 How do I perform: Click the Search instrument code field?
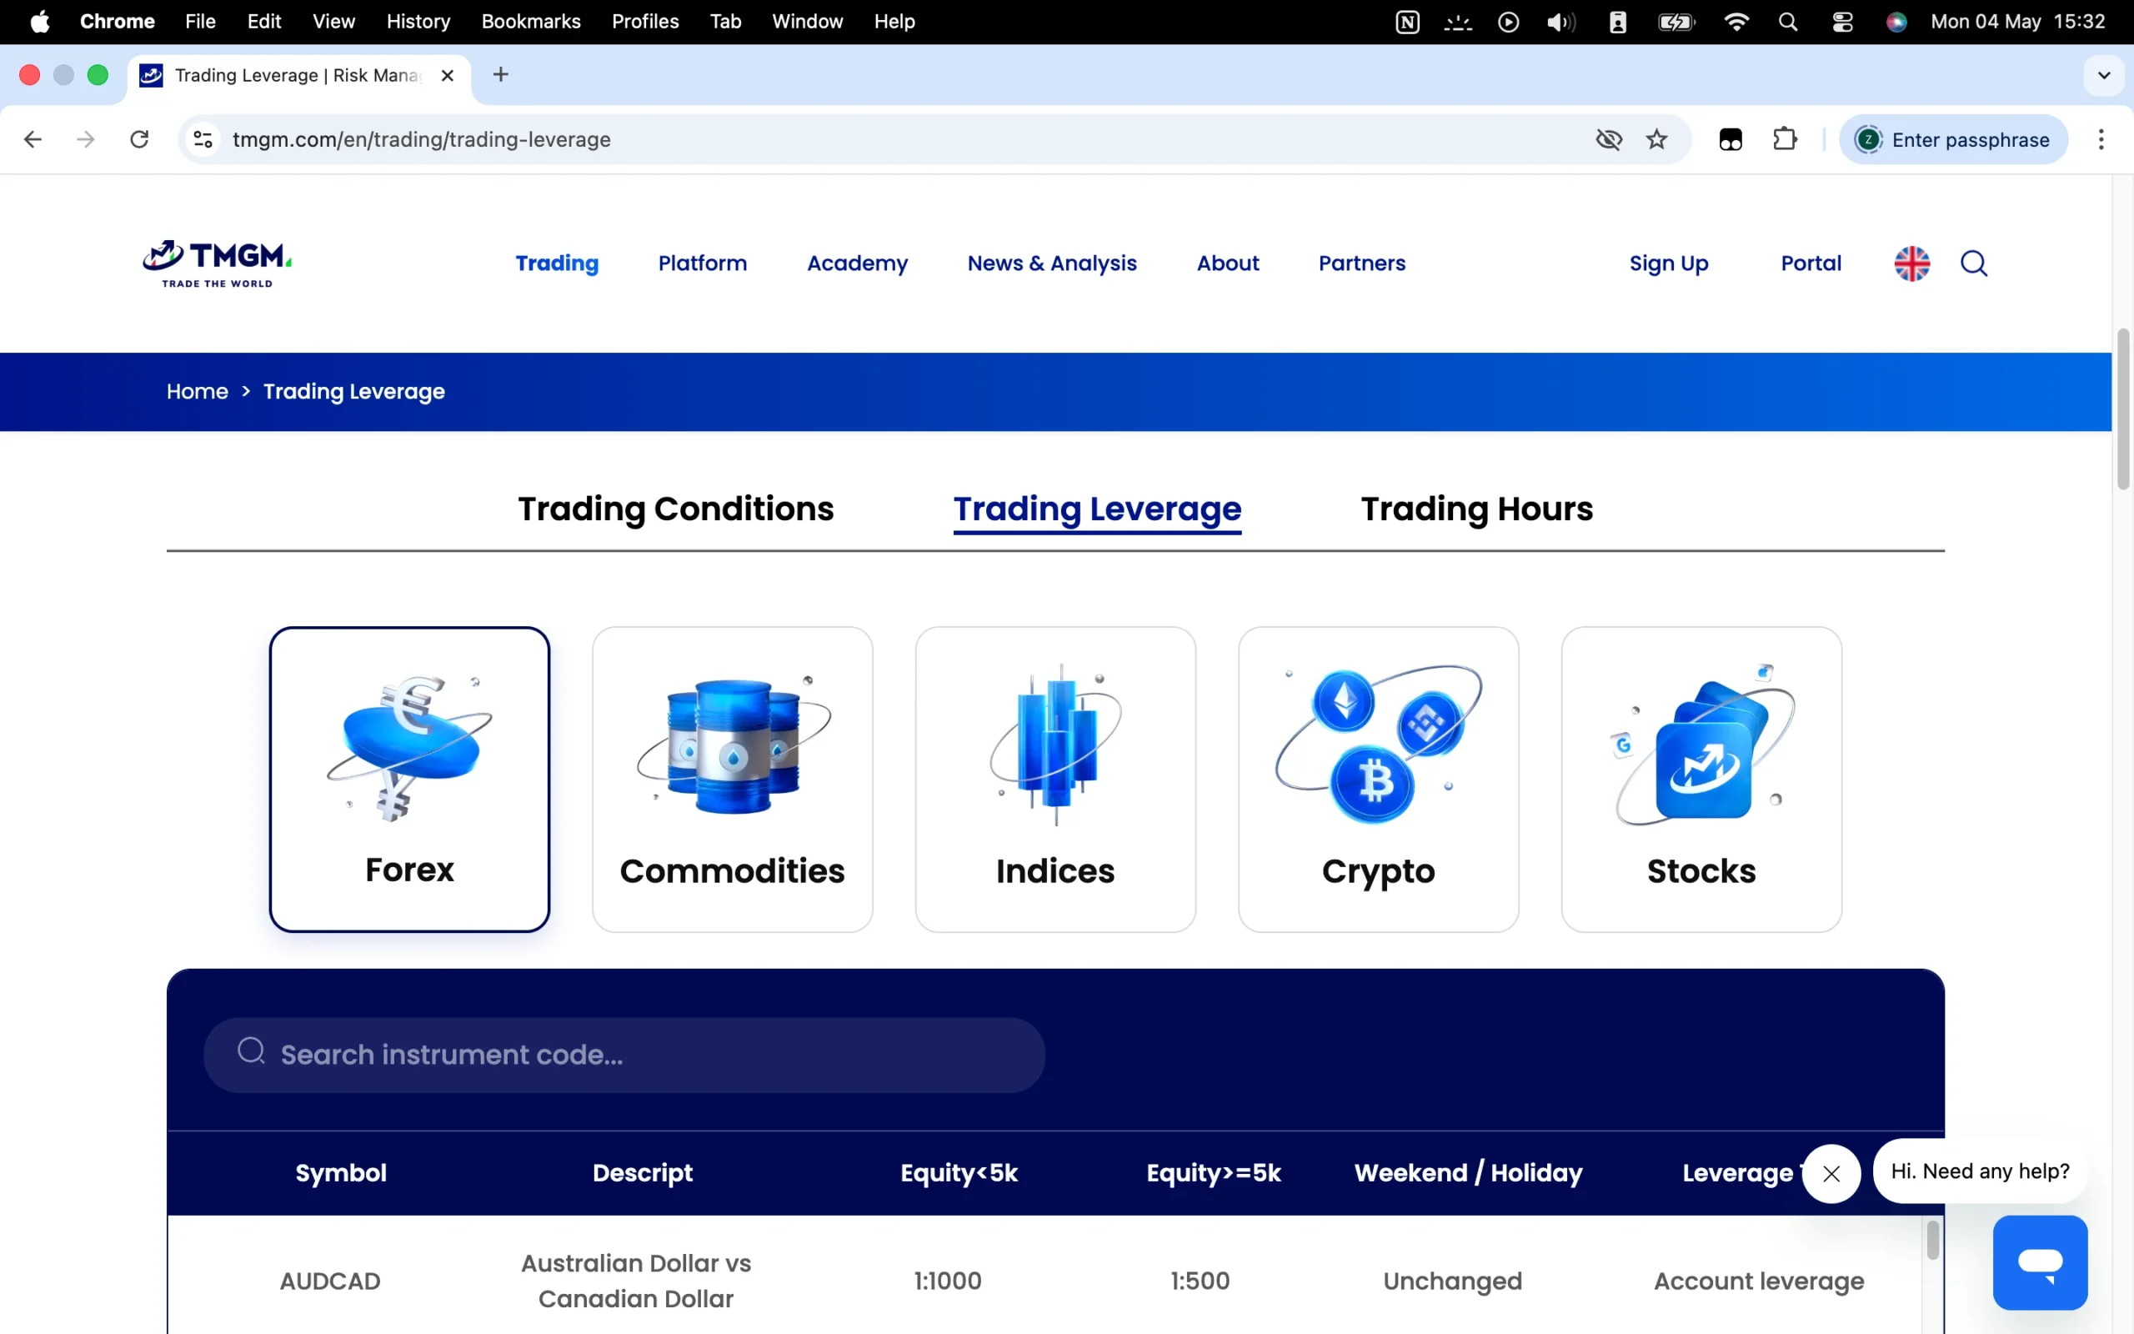point(624,1056)
